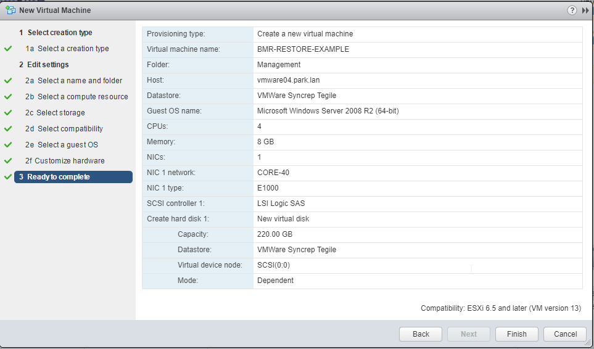Click the NIC 1 network label
Image resolution: width=594 pixels, height=349 pixels.
[x=171, y=173]
